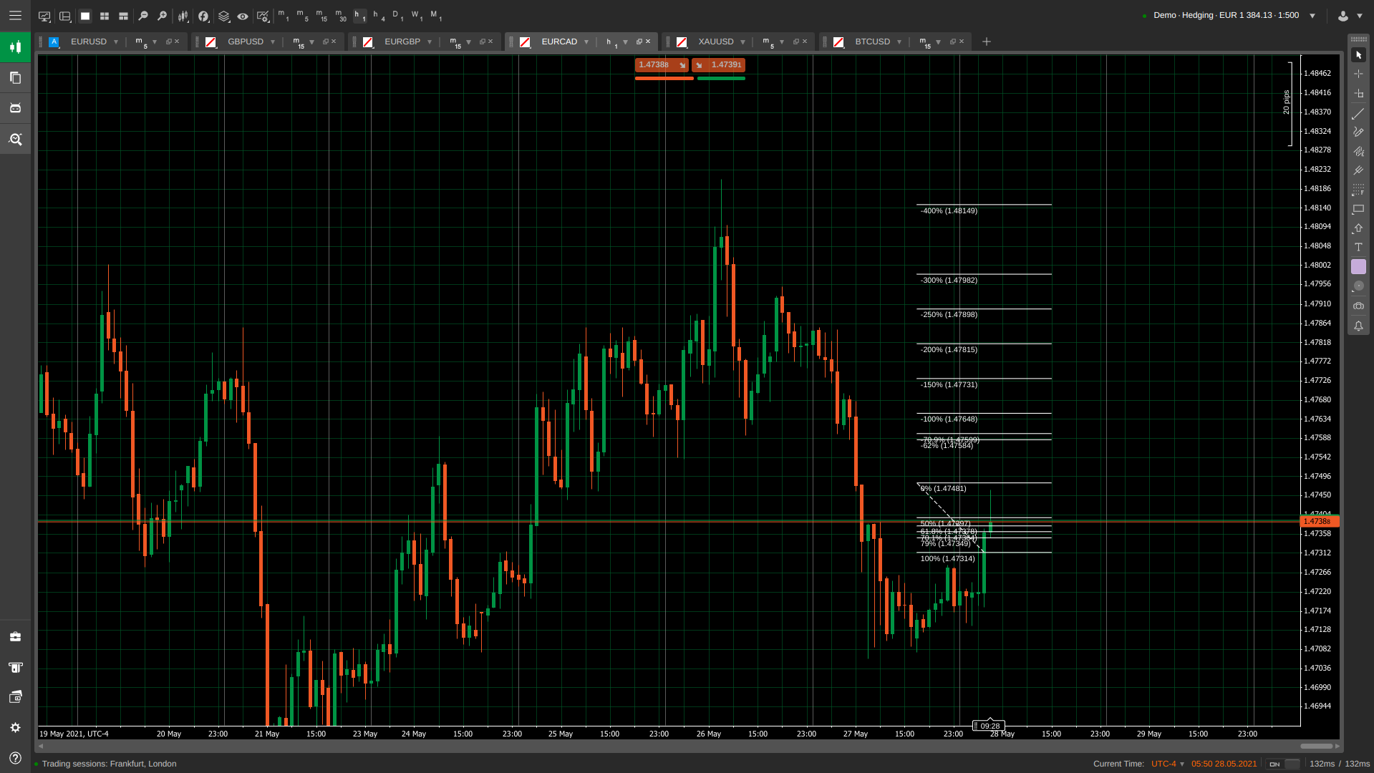Switch chart to m5 timeframe
This screenshot has width=1374, height=773.
click(x=302, y=15)
